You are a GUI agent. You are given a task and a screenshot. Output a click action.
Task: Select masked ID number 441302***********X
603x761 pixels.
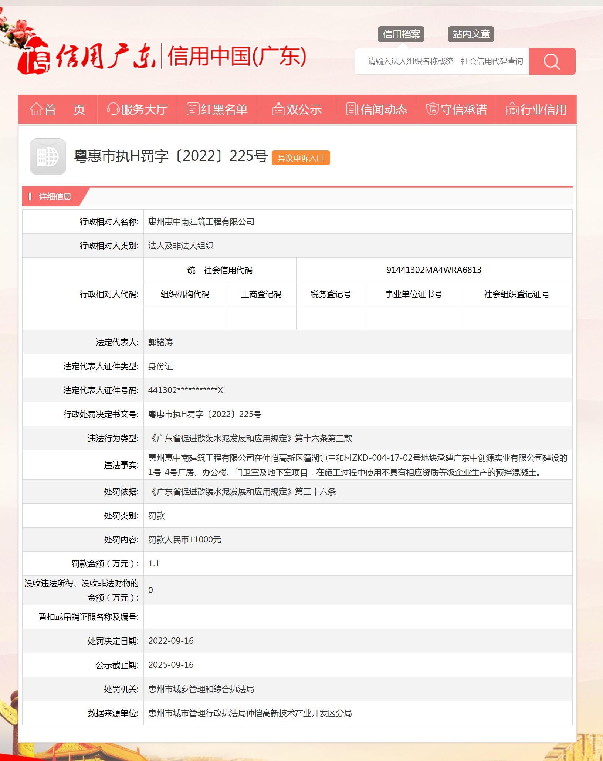[x=186, y=390]
